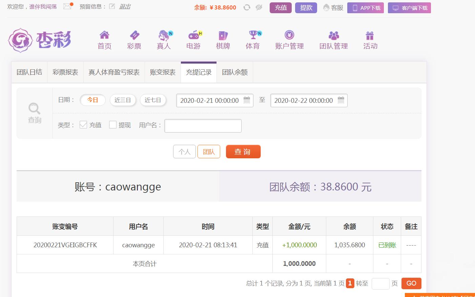
Task: Open the start date calendar picker
Action: [x=247, y=100]
